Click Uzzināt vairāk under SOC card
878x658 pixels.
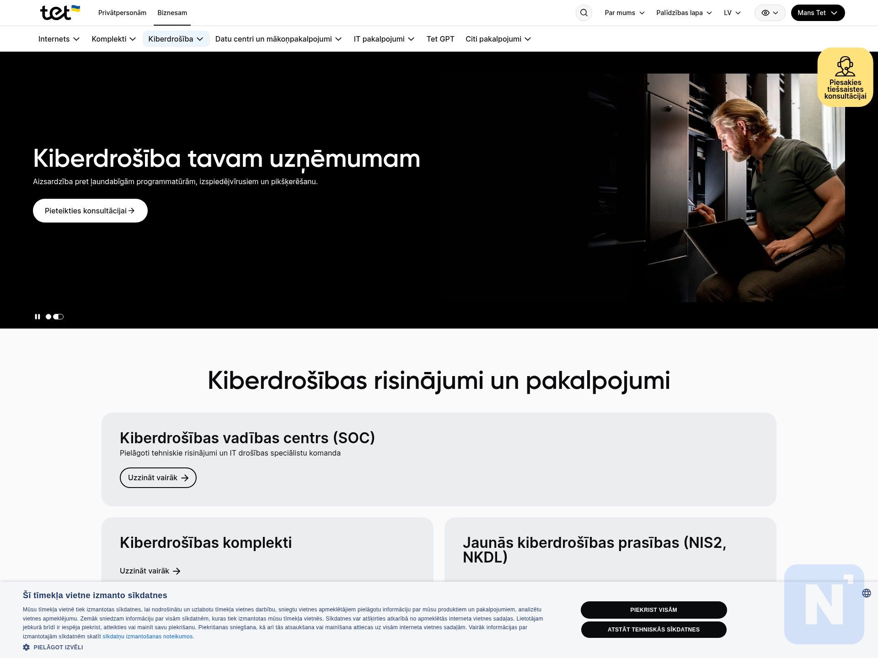point(158,478)
